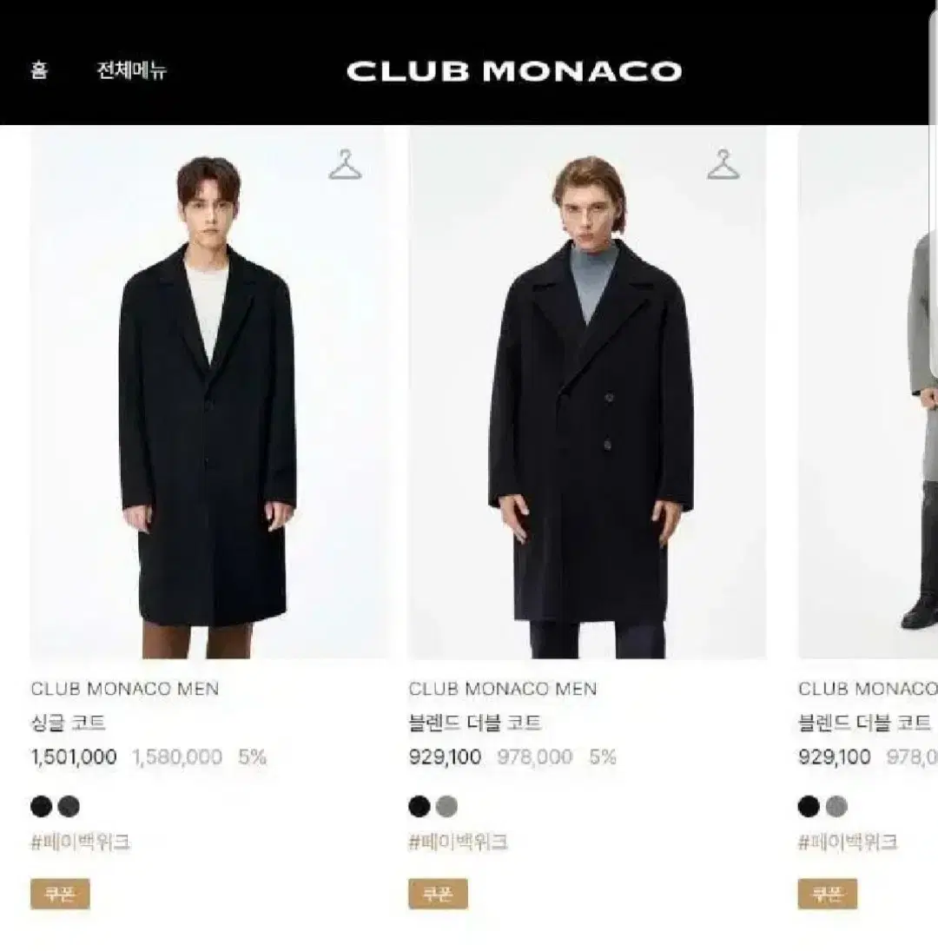Select black swatch for second 블렌드 더블 코트
Image resolution: width=938 pixels, height=951 pixels.
[419, 806]
